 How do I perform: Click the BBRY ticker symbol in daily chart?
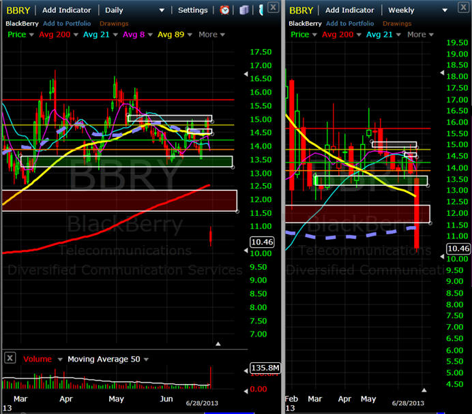pyautogui.click(x=17, y=10)
